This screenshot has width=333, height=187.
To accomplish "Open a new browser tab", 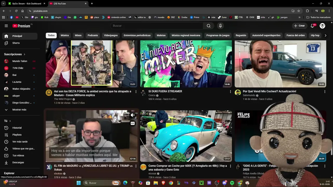I will click(x=92, y=4).
